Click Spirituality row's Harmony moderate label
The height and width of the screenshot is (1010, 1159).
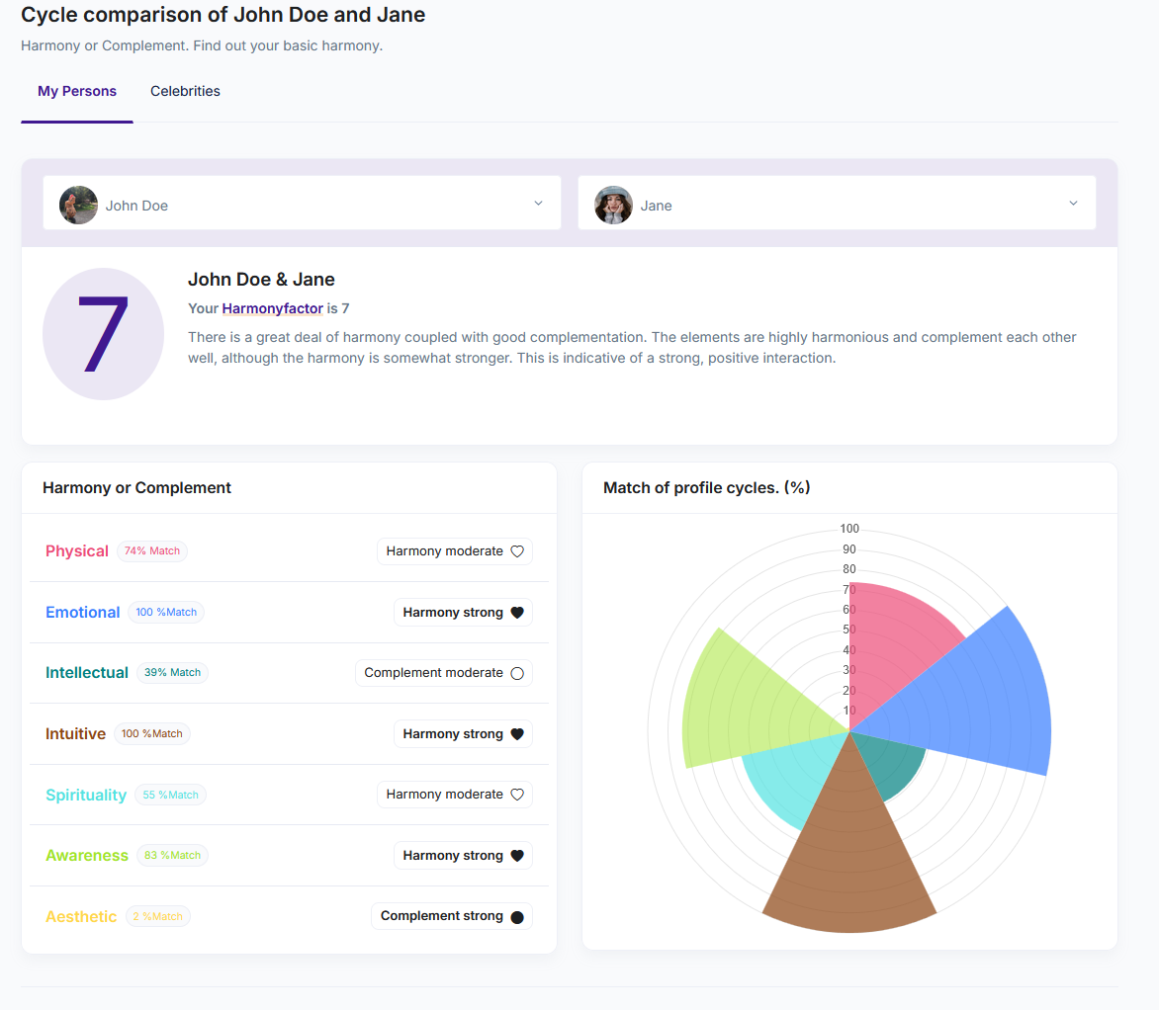coord(444,795)
